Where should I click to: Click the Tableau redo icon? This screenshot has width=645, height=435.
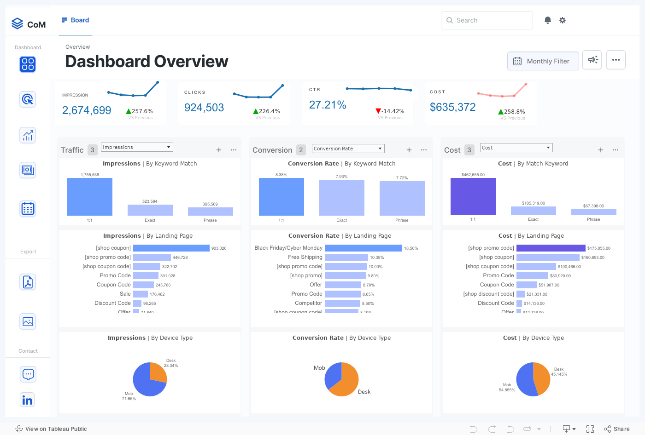click(x=492, y=429)
